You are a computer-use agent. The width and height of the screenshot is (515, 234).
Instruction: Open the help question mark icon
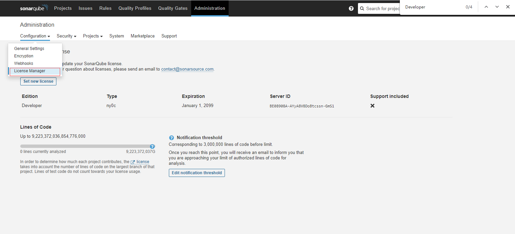tap(351, 8)
